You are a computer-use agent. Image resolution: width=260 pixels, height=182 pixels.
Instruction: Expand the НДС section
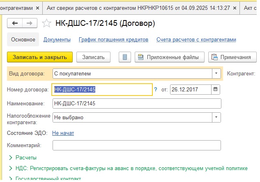pyautogui.click(x=128, y=168)
